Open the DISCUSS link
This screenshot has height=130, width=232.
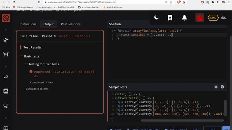coord(176,129)
